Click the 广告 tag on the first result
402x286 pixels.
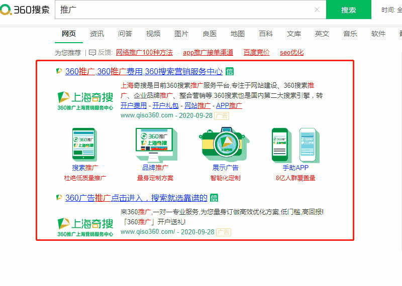[222, 116]
